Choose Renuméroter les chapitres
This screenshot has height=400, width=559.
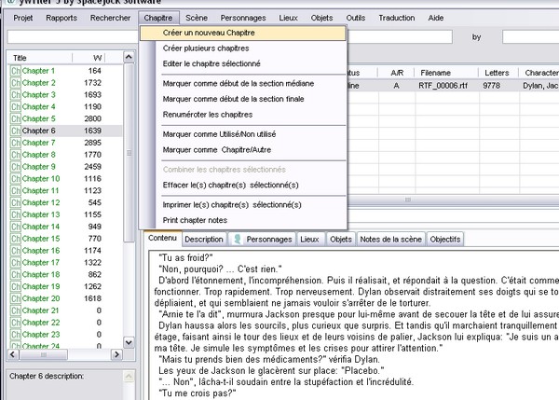point(243,115)
